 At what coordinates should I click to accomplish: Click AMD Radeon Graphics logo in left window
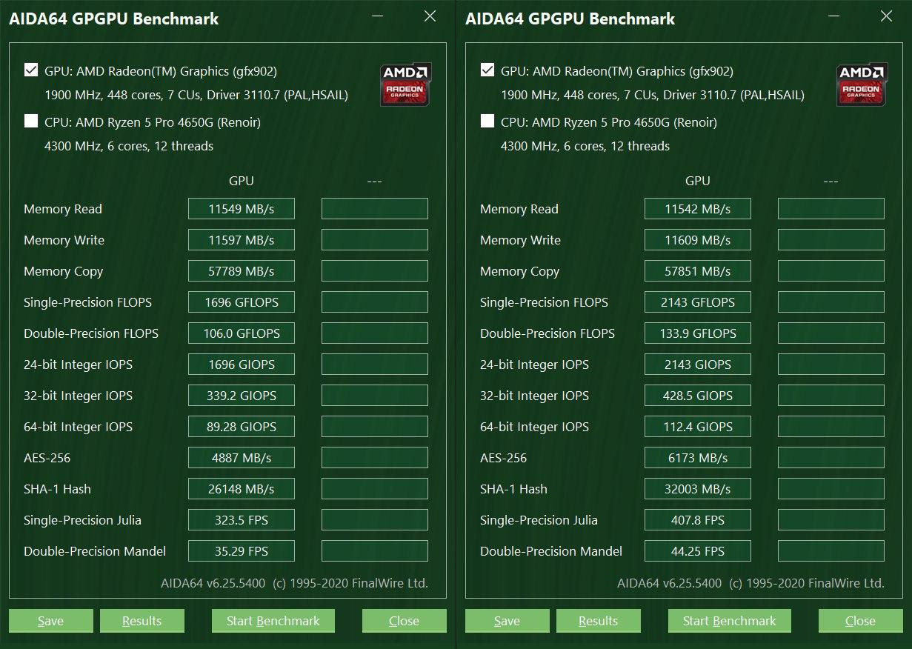(406, 84)
